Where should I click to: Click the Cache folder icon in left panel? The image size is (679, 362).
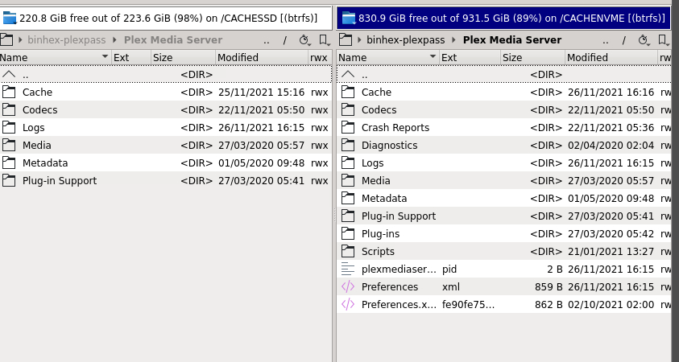(9, 92)
